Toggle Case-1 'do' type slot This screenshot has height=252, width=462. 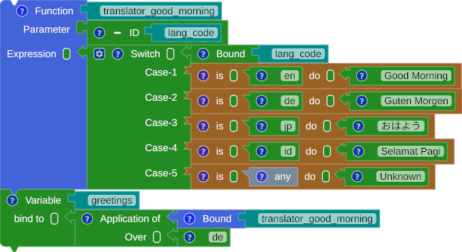coord(330,76)
